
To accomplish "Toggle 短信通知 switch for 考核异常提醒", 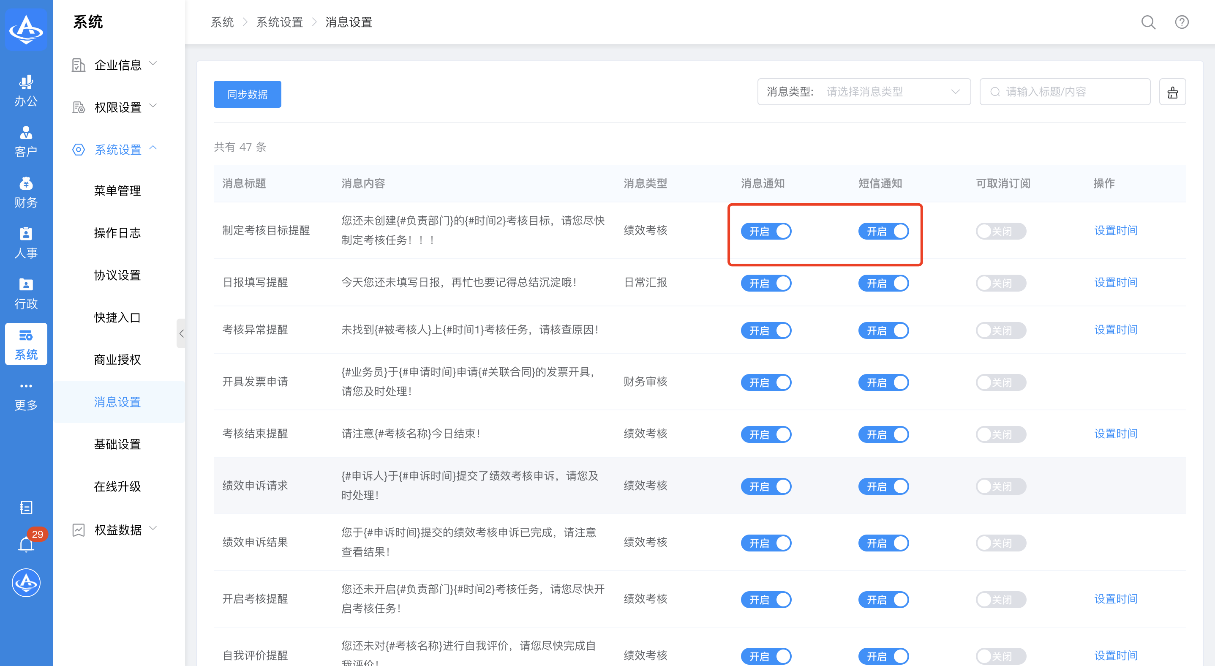I will coord(883,330).
